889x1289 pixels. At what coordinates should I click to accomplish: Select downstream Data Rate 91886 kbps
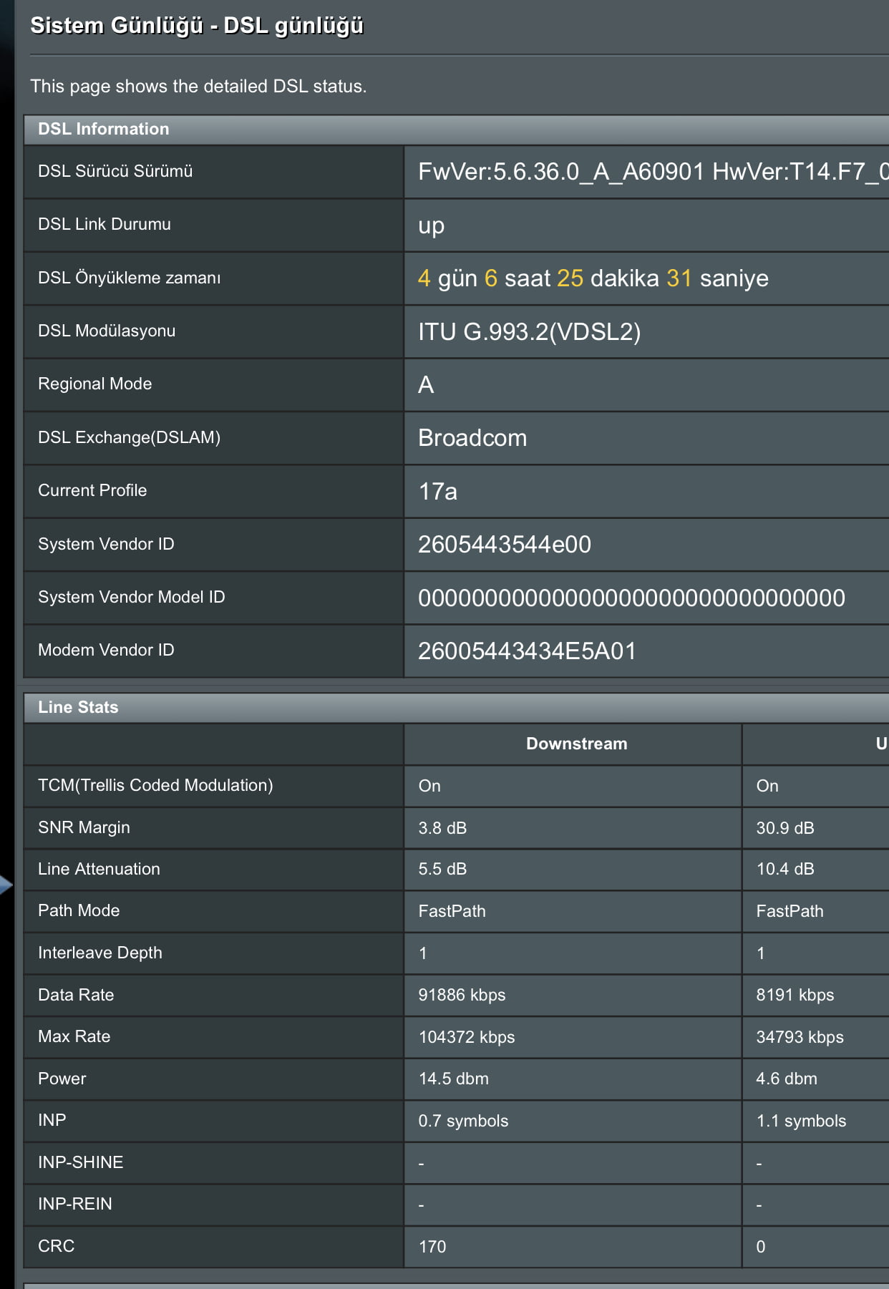(x=462, y=995)
